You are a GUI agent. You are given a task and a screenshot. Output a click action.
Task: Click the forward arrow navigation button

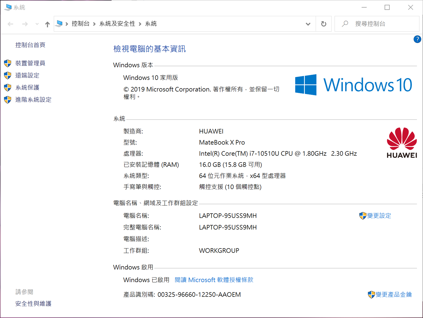coord(25,24)
